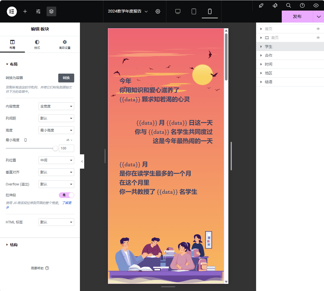Open the 内容宽度 dropdown

point(56,106)
